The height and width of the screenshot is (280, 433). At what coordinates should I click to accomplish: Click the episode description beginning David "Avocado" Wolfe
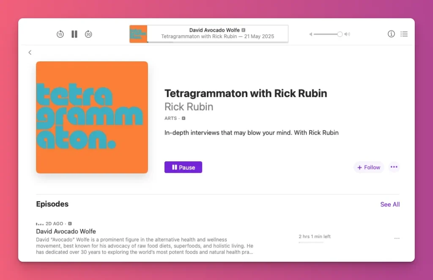pyautogui.click(x=145, y=246)
